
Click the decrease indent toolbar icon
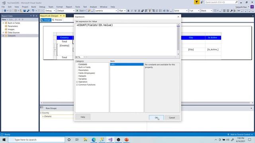(x=164, y=11)
